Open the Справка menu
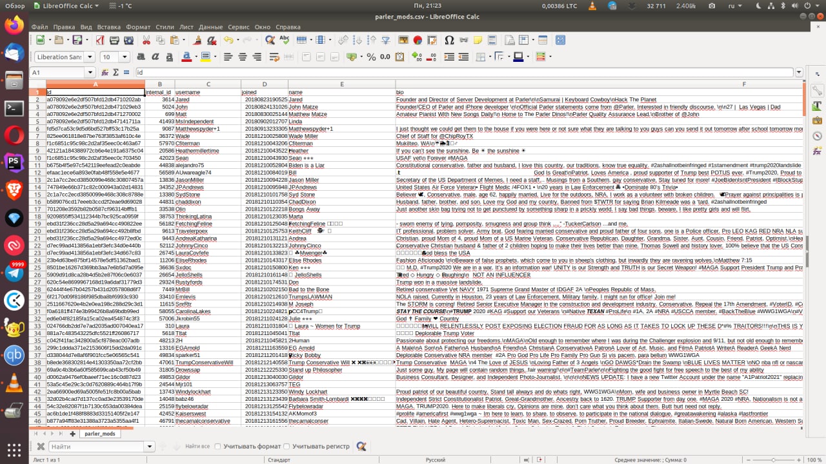Viewport: 826px width, 464px height. [288, 27]
